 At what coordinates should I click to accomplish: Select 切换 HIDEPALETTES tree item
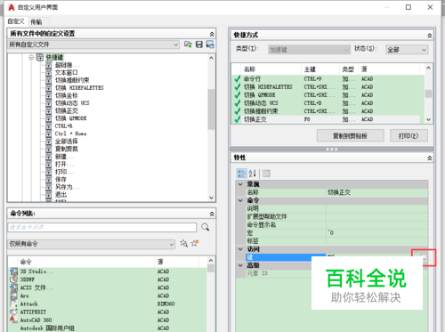[x=79, y=88]
